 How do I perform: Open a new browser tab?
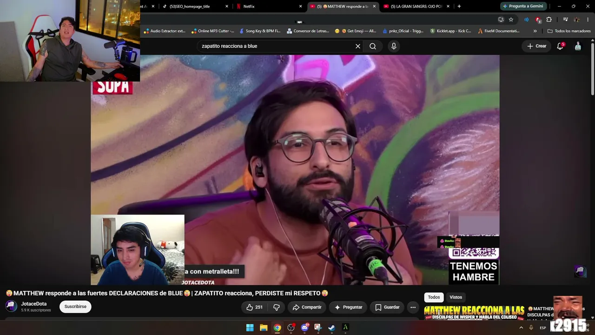459,6
